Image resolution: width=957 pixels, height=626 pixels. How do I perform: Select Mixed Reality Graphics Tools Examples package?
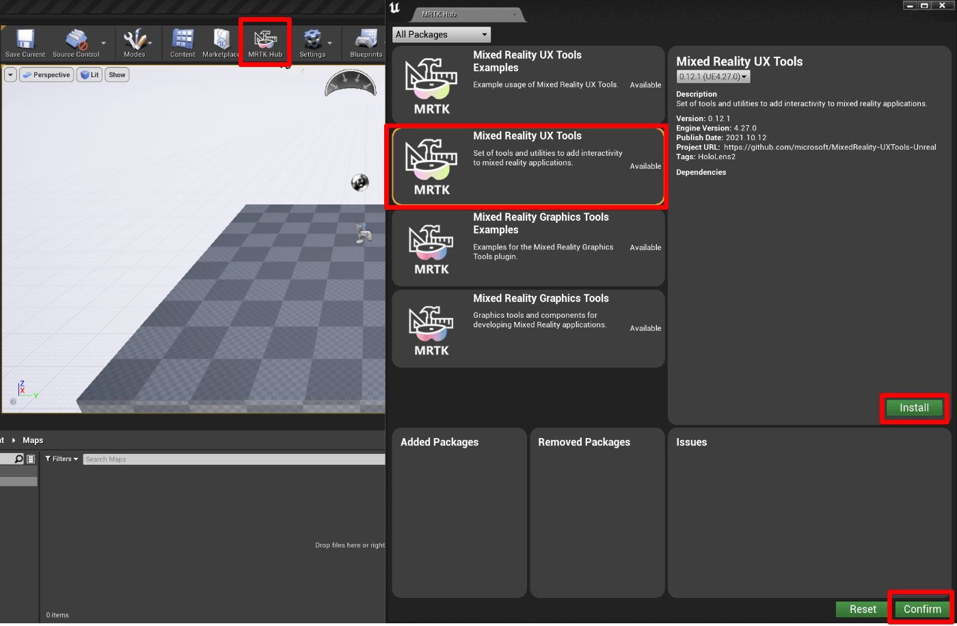pyautogui.click(x=528, y=247)
